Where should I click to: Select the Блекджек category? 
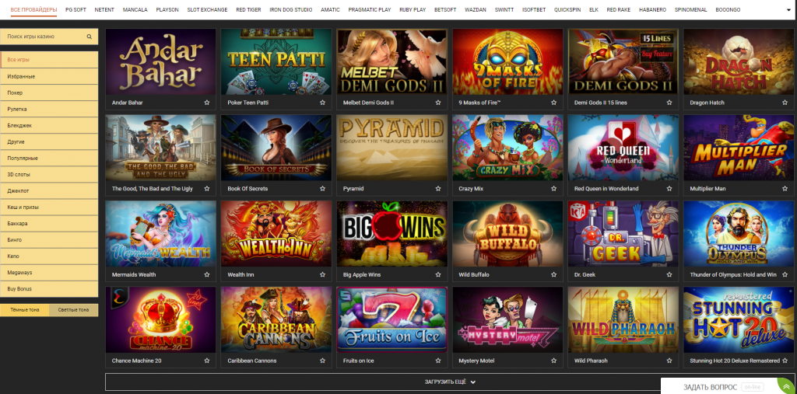point(49,125)
